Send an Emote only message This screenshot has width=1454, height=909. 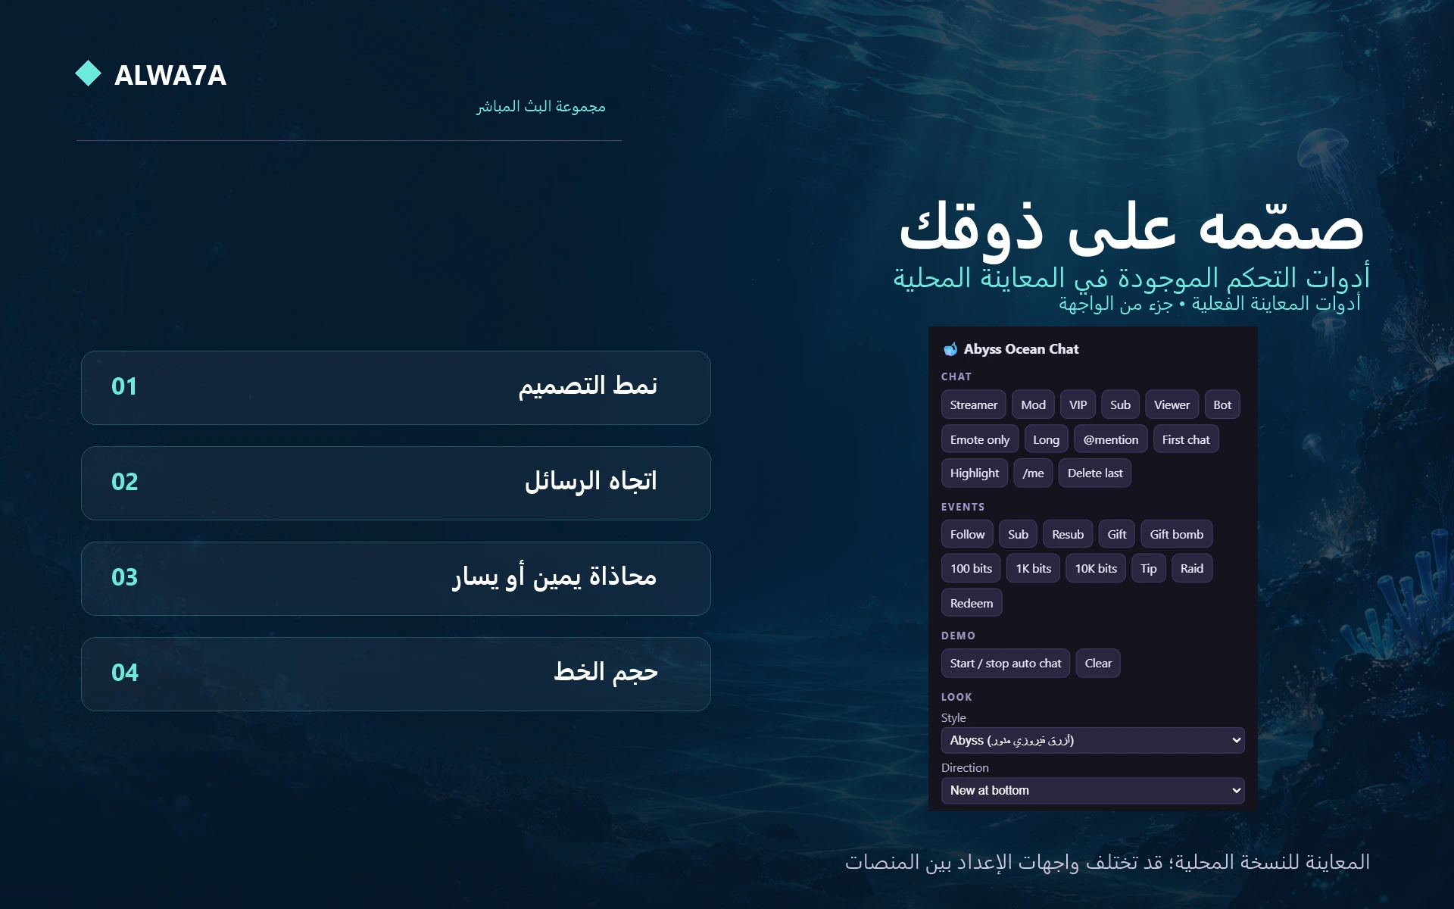(980, 439)
